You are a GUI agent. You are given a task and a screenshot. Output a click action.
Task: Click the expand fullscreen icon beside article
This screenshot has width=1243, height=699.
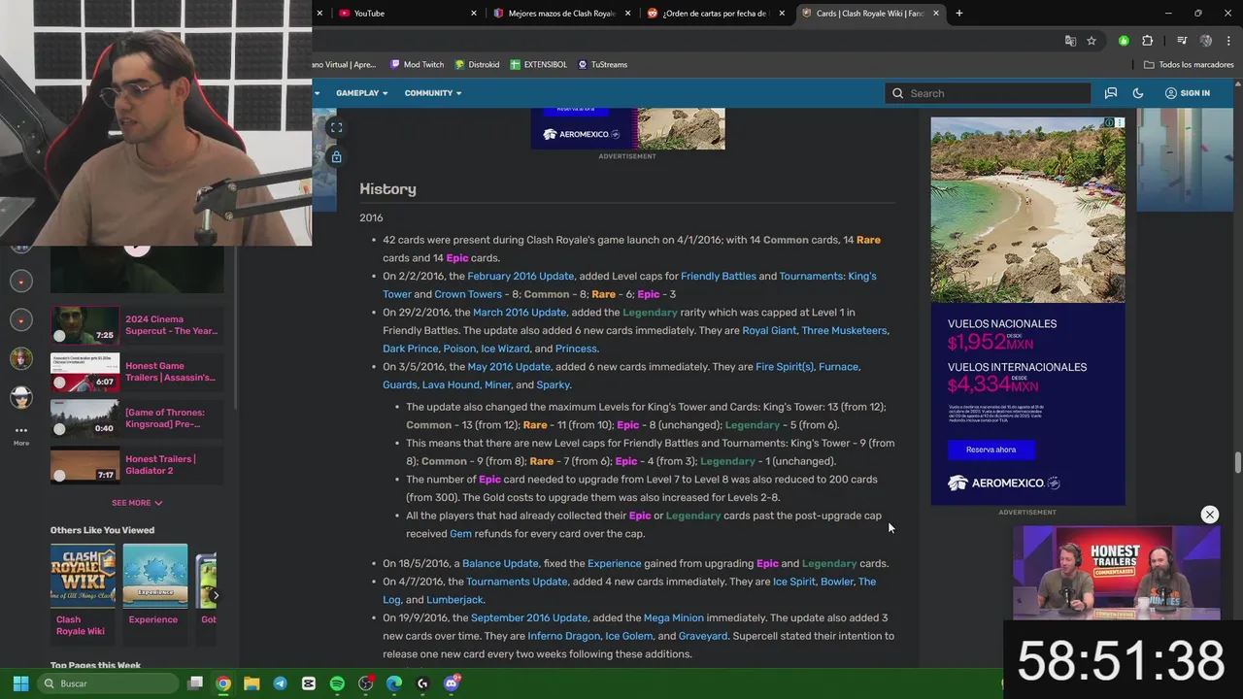[336, 127]
